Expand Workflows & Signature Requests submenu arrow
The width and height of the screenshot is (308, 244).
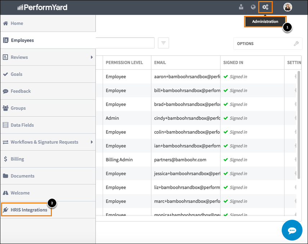91,142
